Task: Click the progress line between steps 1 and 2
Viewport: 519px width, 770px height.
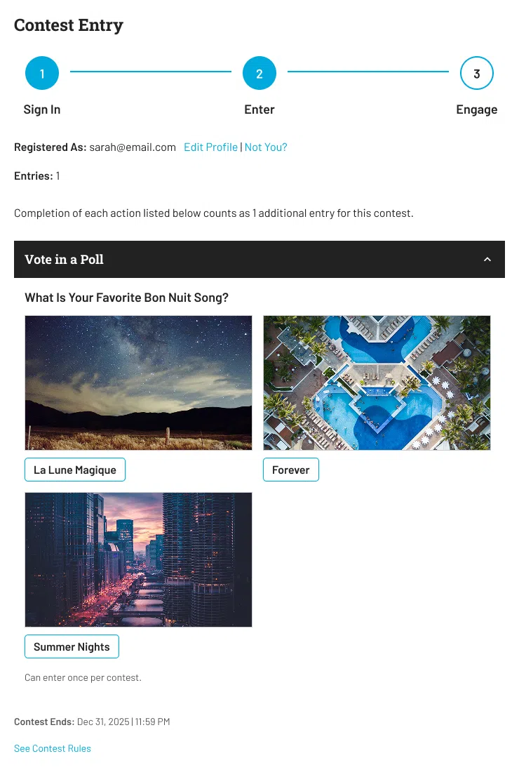Action: click(151, 72)
